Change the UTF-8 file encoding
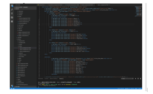This screenshot has height=94, width=153. (x=132, y=89)
